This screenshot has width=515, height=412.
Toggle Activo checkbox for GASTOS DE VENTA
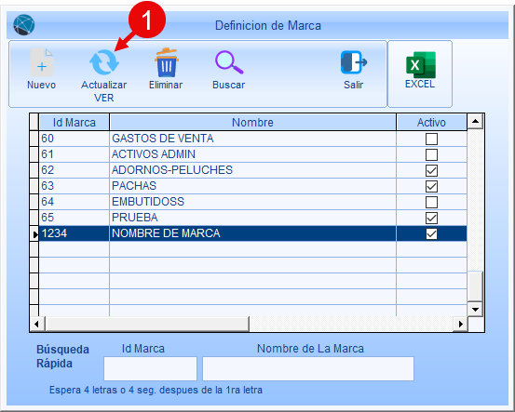(431, 139)
